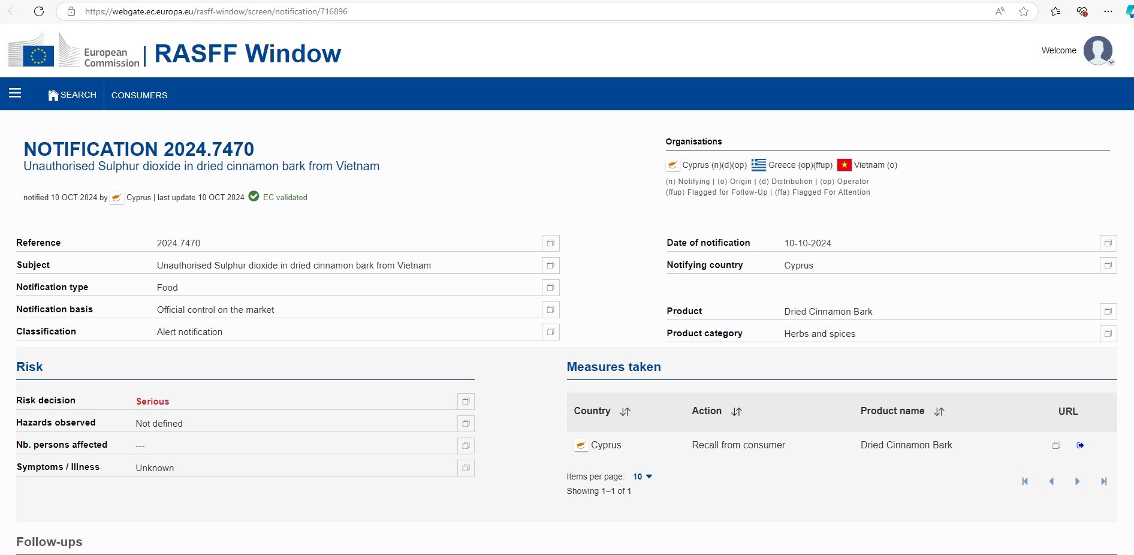
Task: Add page to browser favorites
Action: [x=1024, y=11]
